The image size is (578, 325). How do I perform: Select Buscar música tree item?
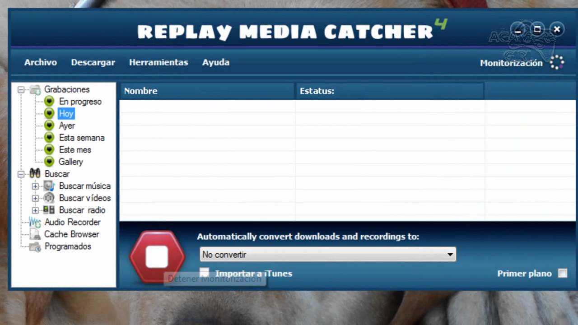pos(84,186)
